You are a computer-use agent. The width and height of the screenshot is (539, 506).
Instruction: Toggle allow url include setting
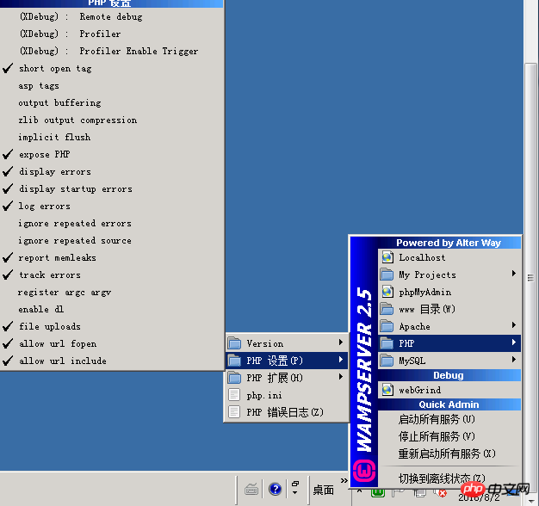coord(112,361)
